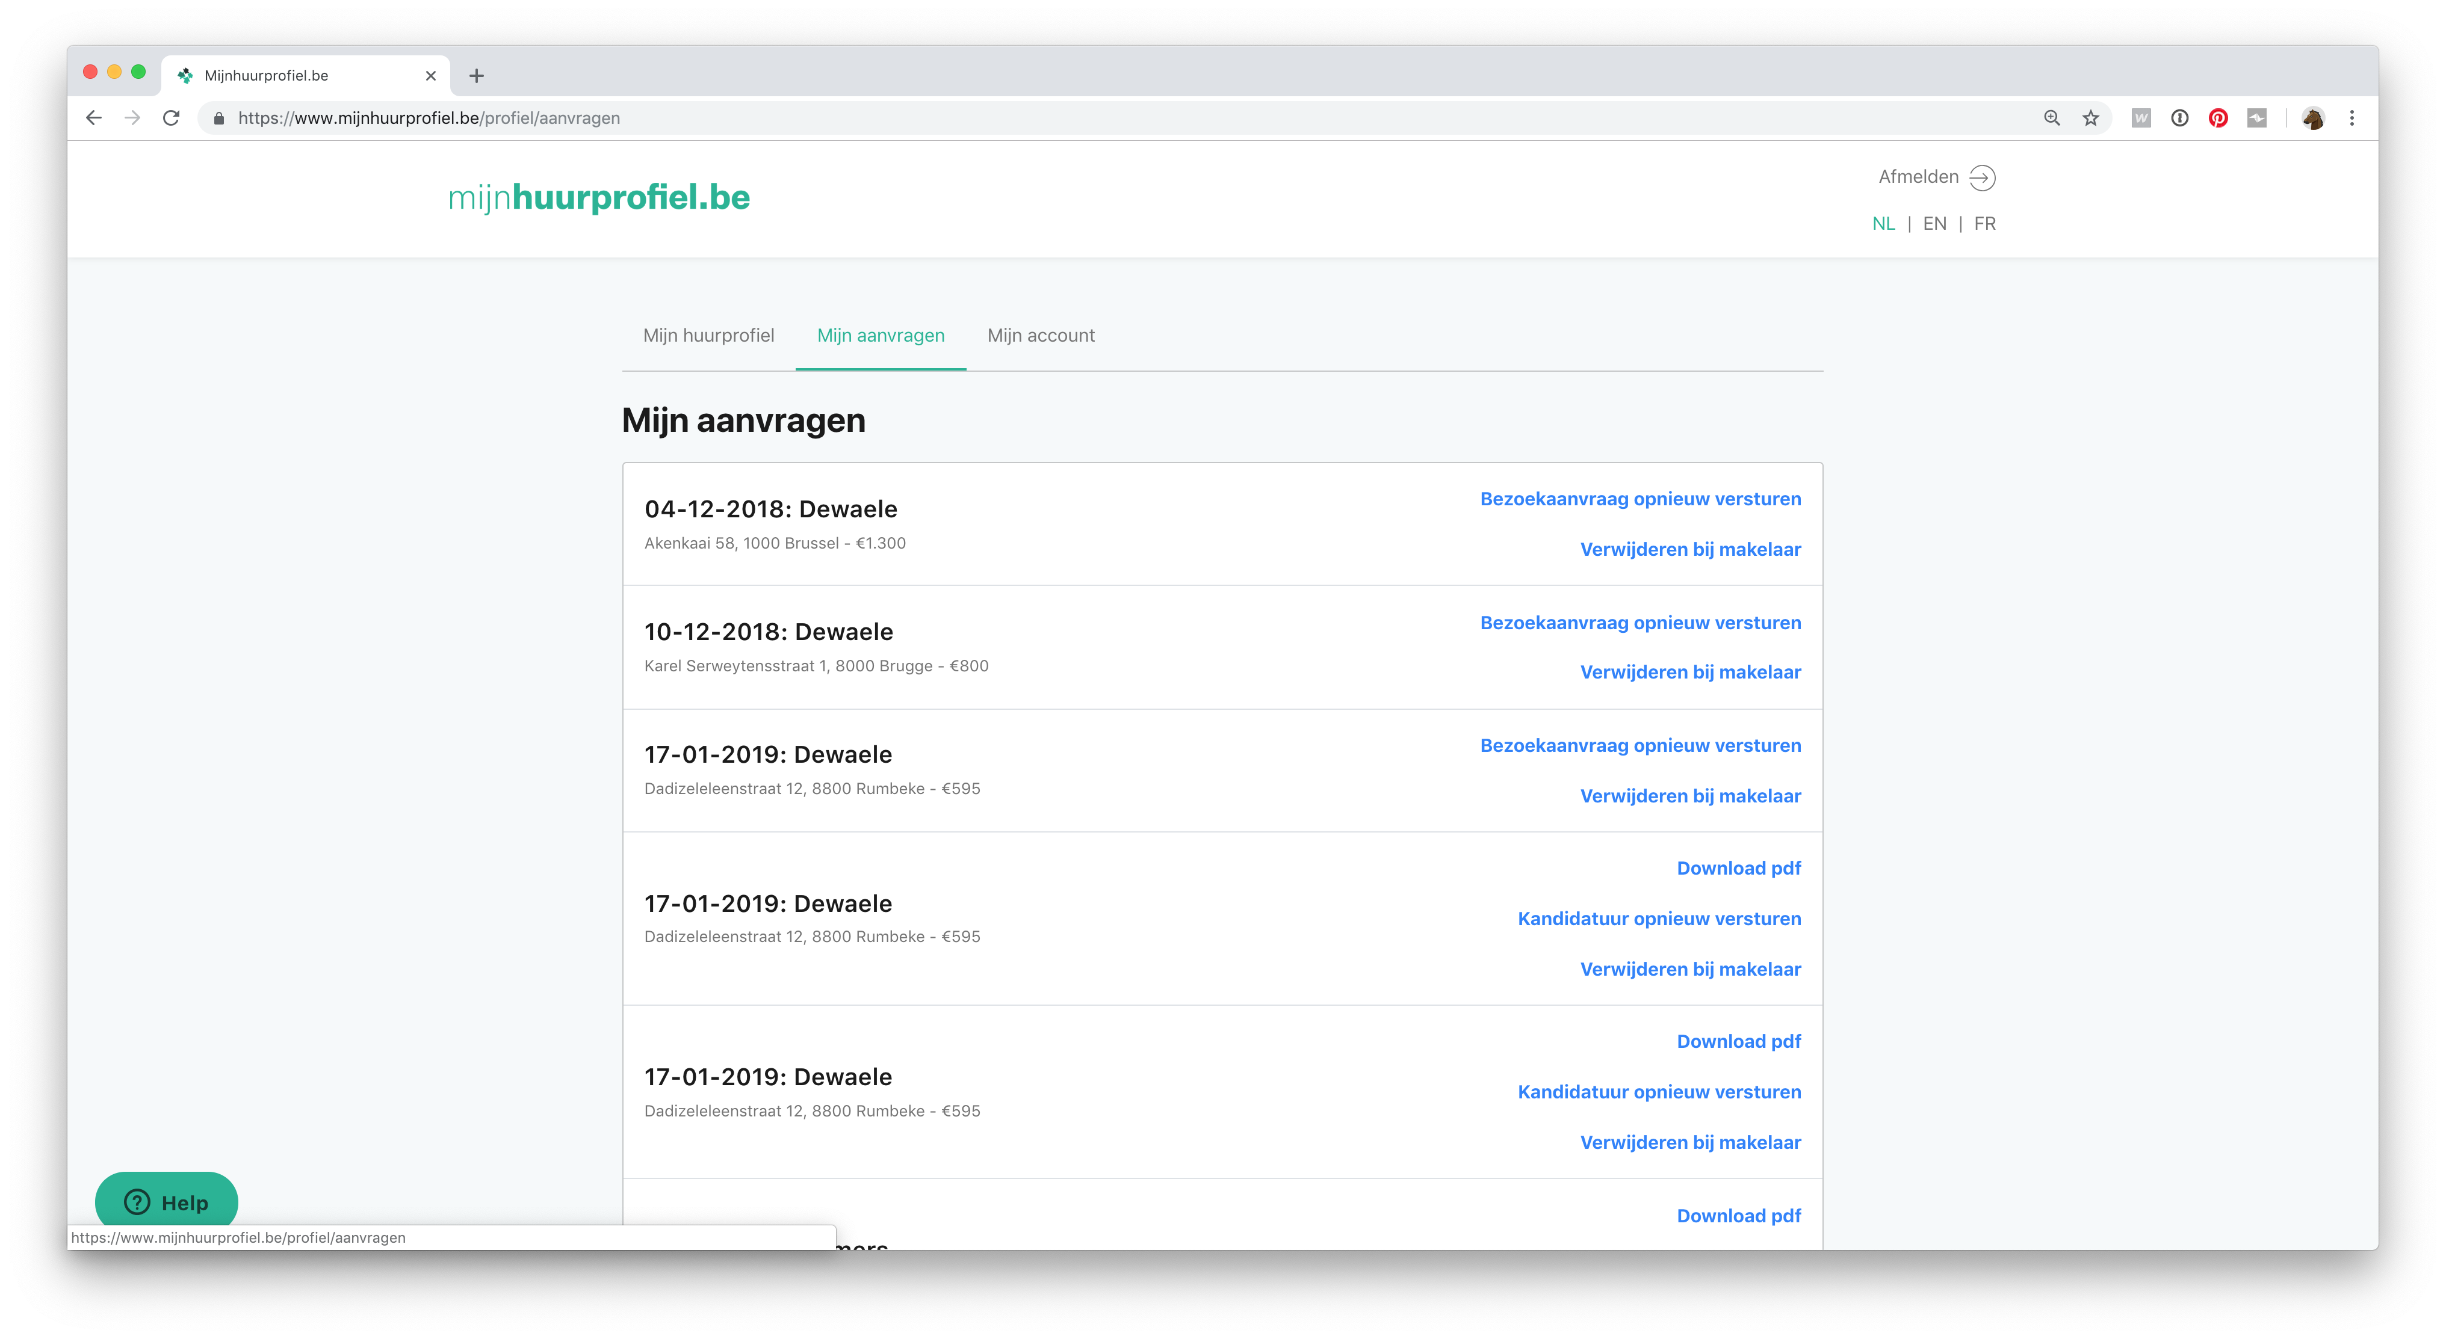Screen dimensions: 2446x1339
Task: Open the browser profile avatar menu
Action: coord(2314,118)
